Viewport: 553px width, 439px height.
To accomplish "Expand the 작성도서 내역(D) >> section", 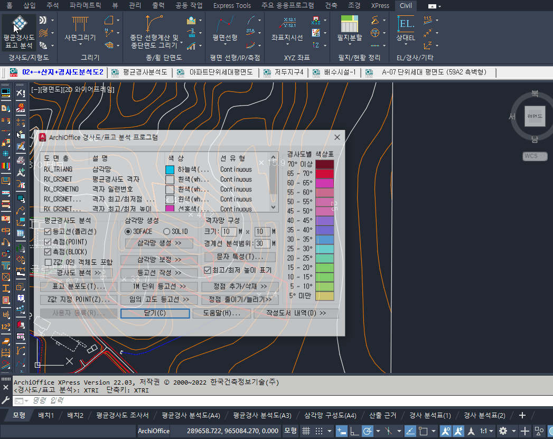I will point(296,313).
